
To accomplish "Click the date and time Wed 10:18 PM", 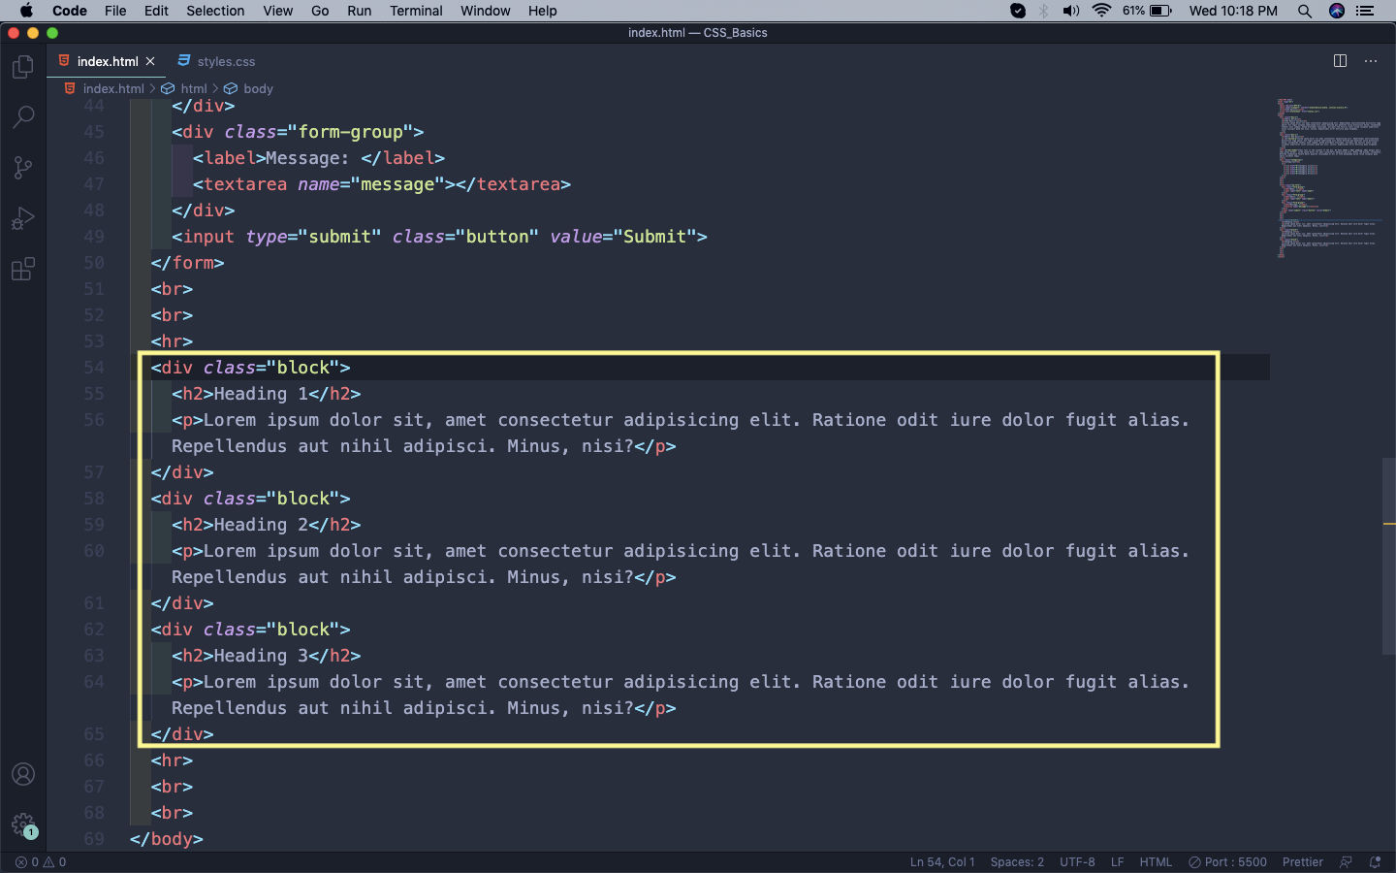I will click(1233, 11).
